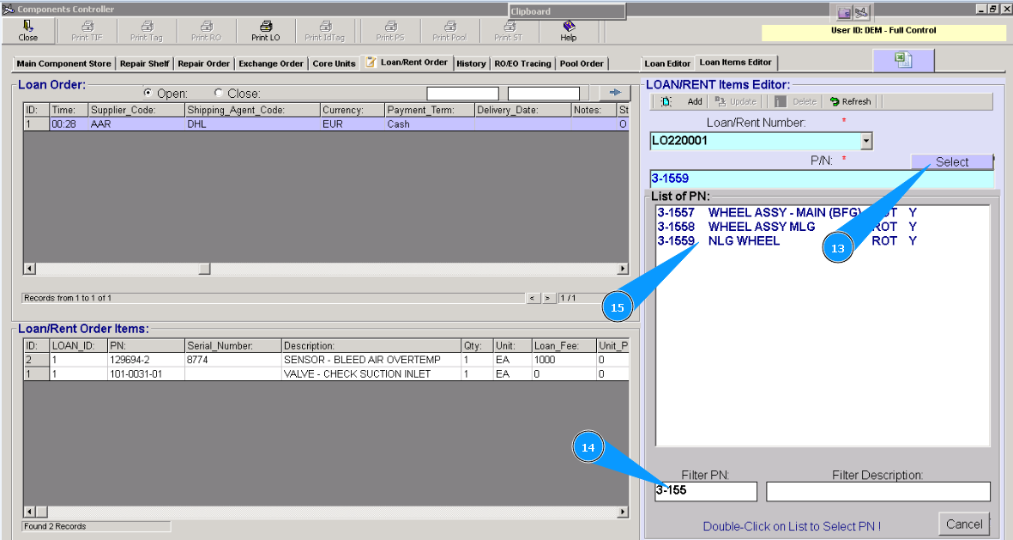Image resolution: width=1013 pixels, height=540 pixels.
Task: Click the Supplier_Code column header
Action: click(x=136, y=110)
